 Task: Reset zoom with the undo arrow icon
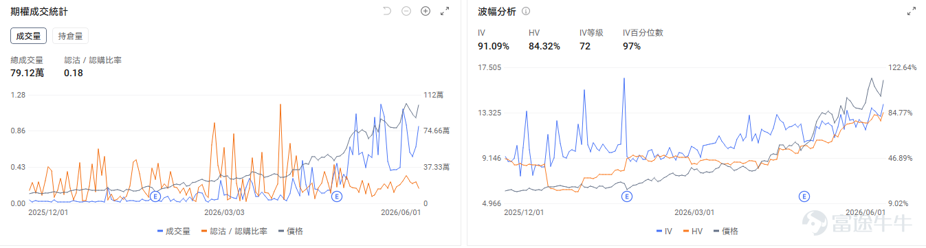[x=386, y=11]
